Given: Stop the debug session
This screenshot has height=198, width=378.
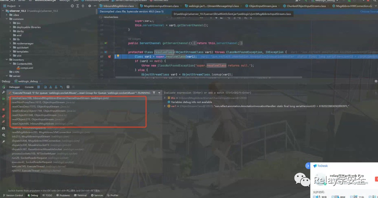Looking at the screenshot, I should 3,109.
